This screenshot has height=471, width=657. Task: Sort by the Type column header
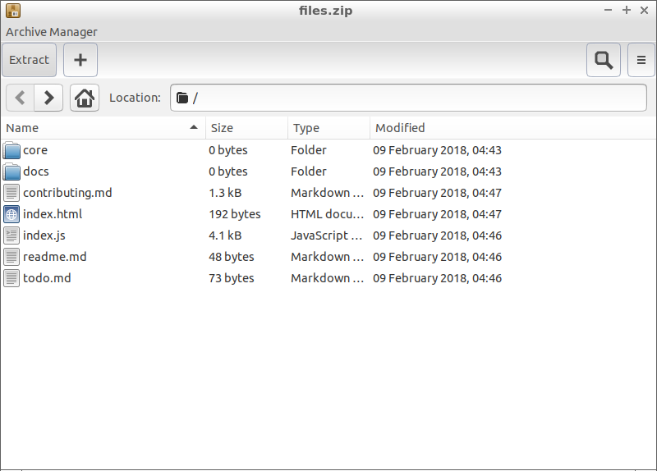[328, 128]
